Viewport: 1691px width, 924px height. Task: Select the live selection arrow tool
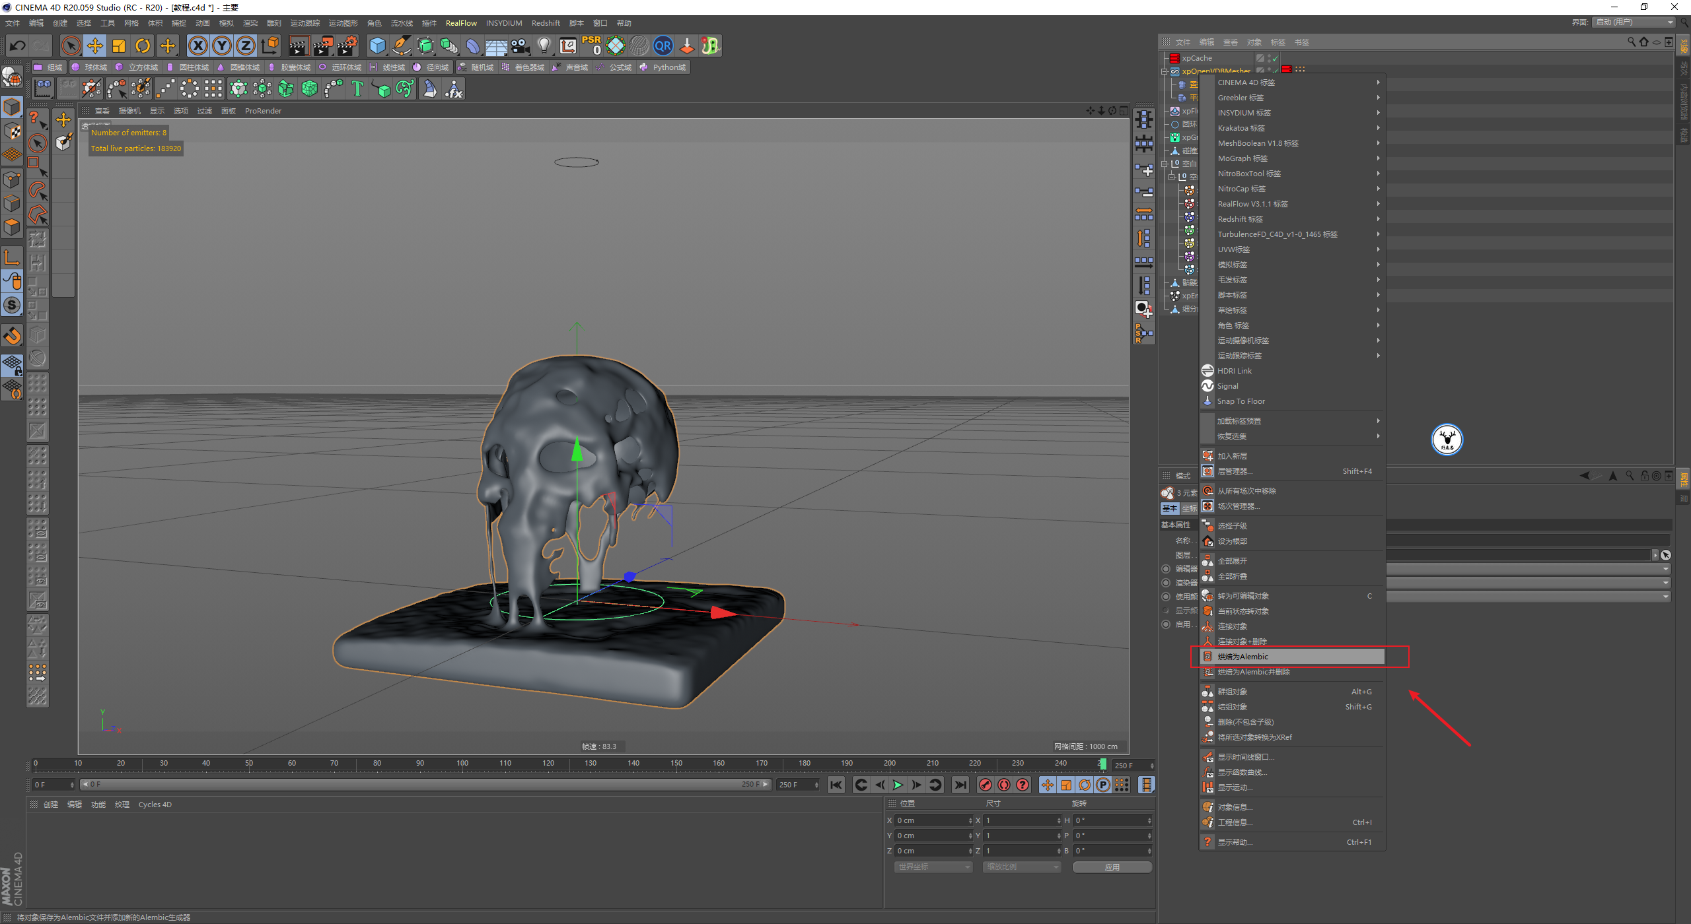(x=71, y=46)
